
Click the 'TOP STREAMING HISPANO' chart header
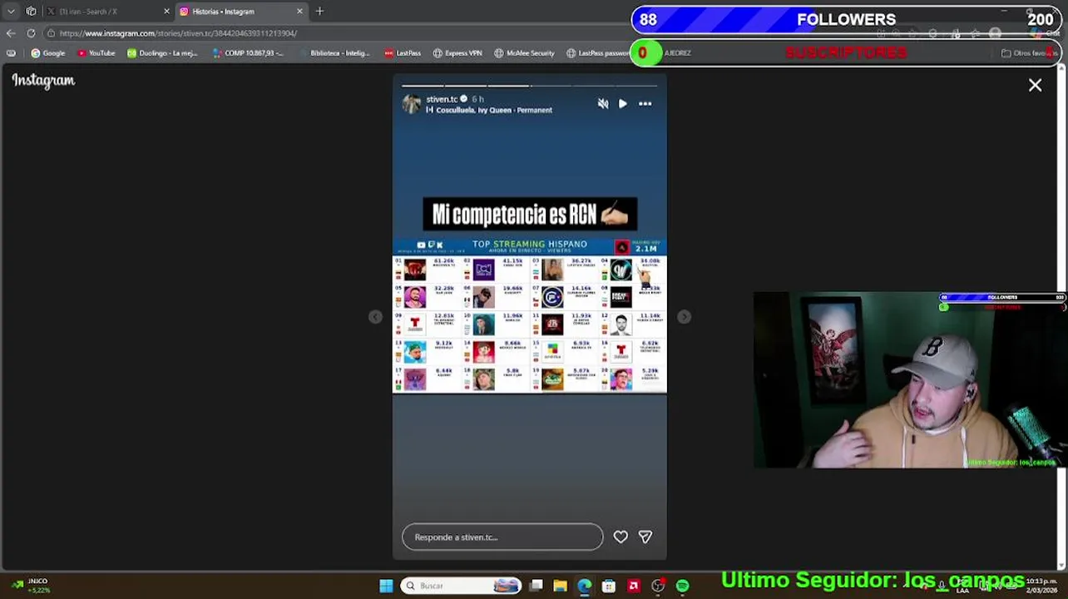click(x=530, y=245)
